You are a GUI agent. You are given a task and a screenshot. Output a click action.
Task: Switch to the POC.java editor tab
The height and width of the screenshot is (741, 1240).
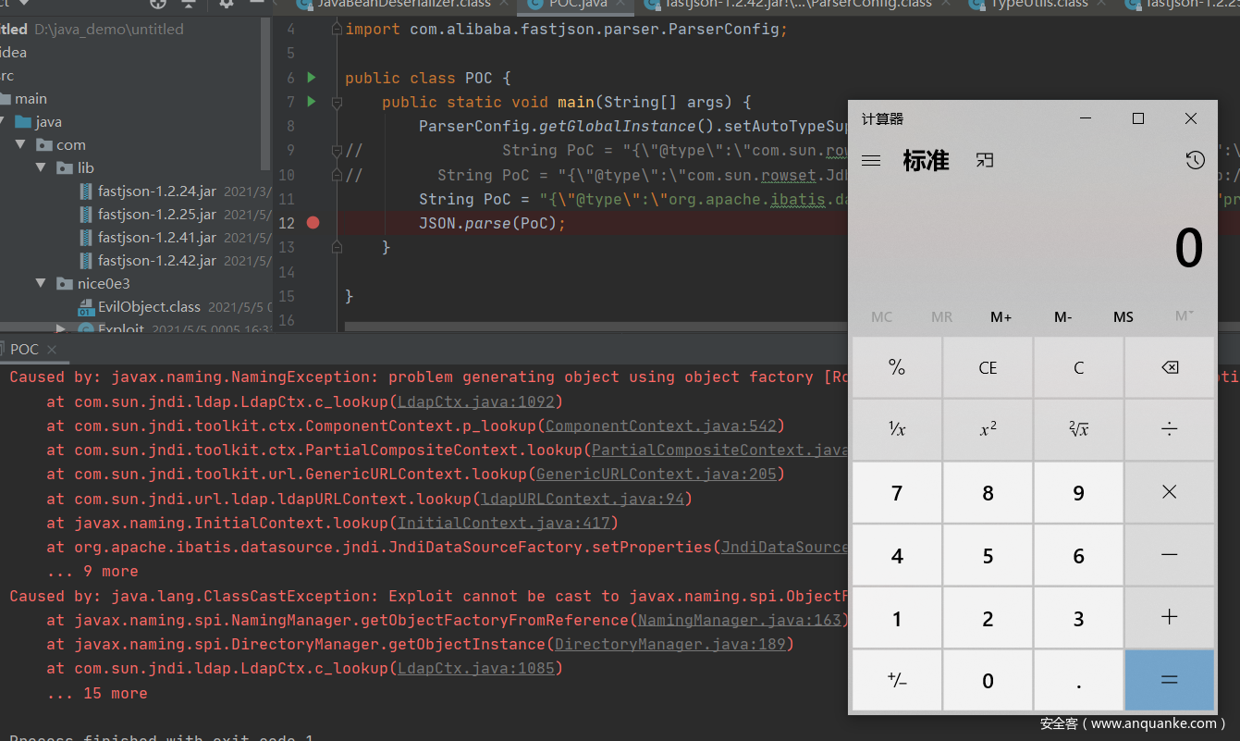click(x=576, y=5)
